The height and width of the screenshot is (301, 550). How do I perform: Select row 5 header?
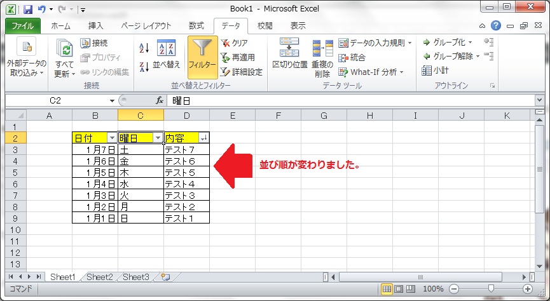[x=15, y=172]
